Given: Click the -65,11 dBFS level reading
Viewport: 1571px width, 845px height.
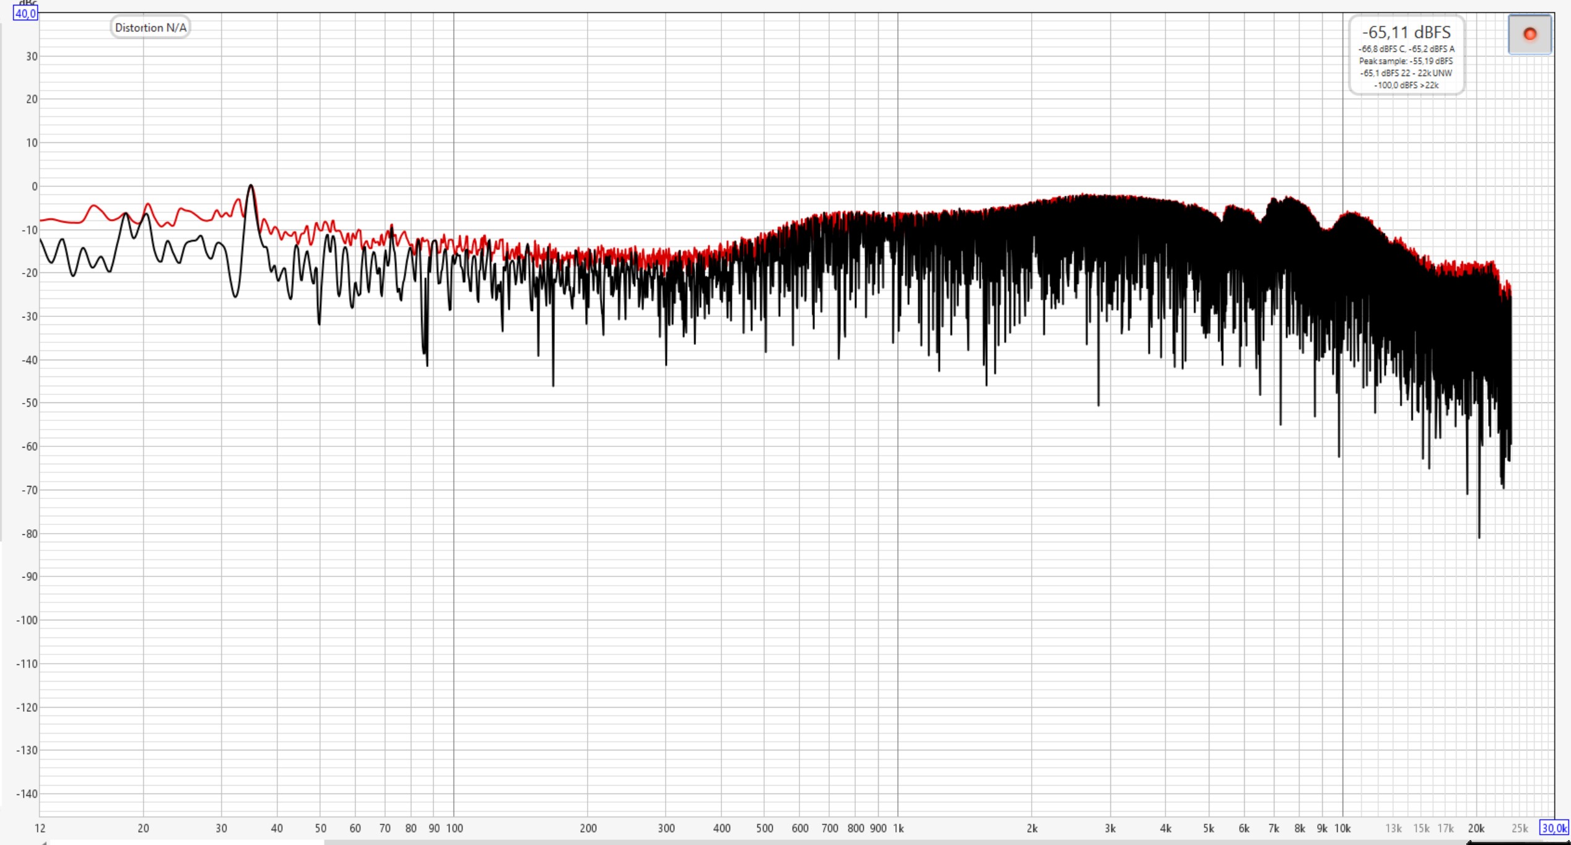Looking at the screenshot, I should coord(1406,32).
